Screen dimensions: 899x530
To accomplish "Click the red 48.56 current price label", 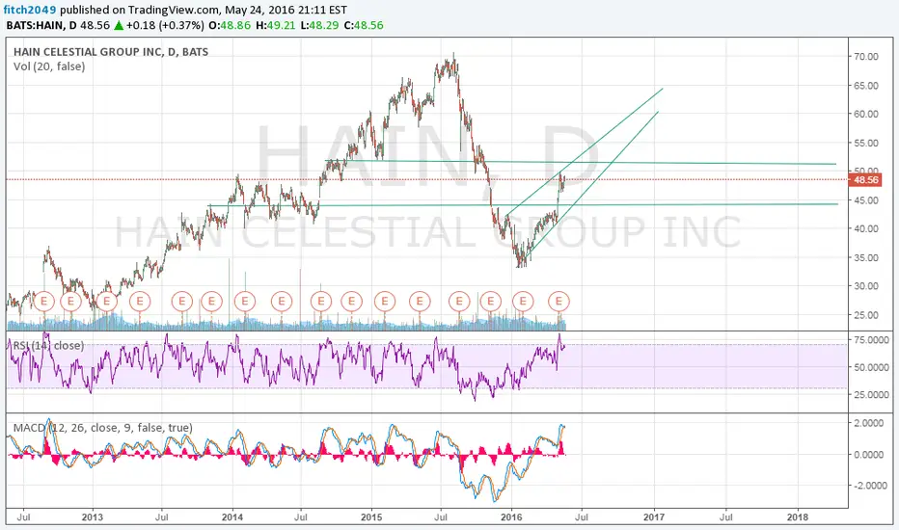I will click(865, 180).
